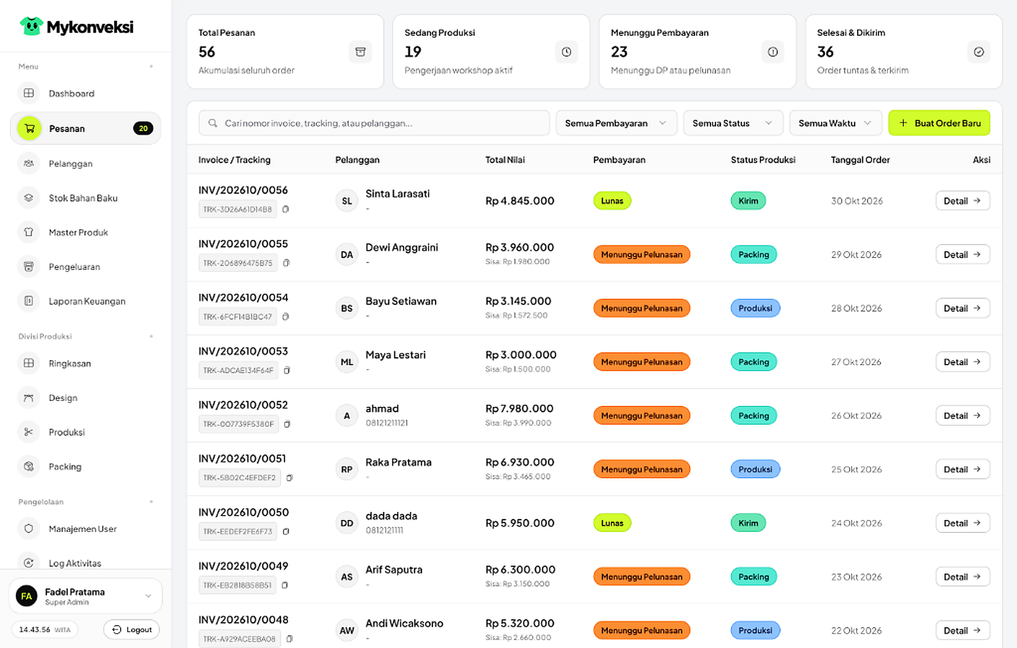The height and width of the screenshot is (648, 1017).
Task: Click the Lunas badge for Sinta Larasati
Action: pos(612,201)
